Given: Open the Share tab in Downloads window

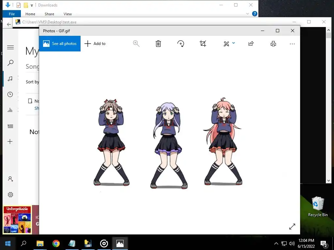Looking at the screenshot, I should click(x=49, y=14).
